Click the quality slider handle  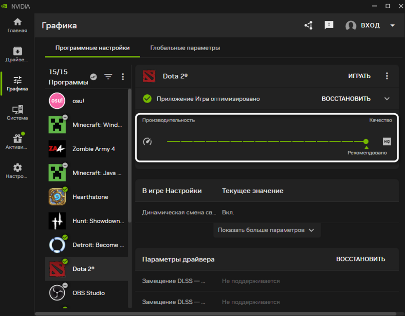[x=366, y=141]
